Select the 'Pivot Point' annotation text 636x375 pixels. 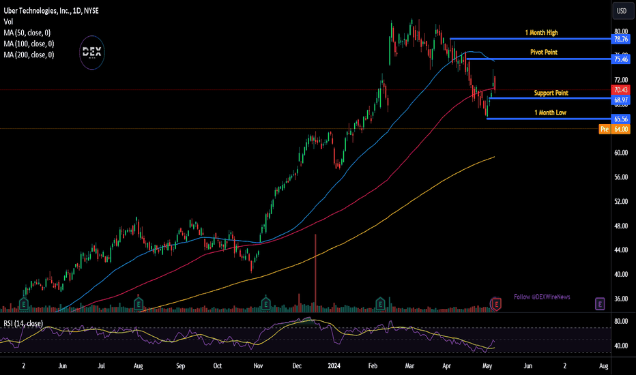point(543,52)
